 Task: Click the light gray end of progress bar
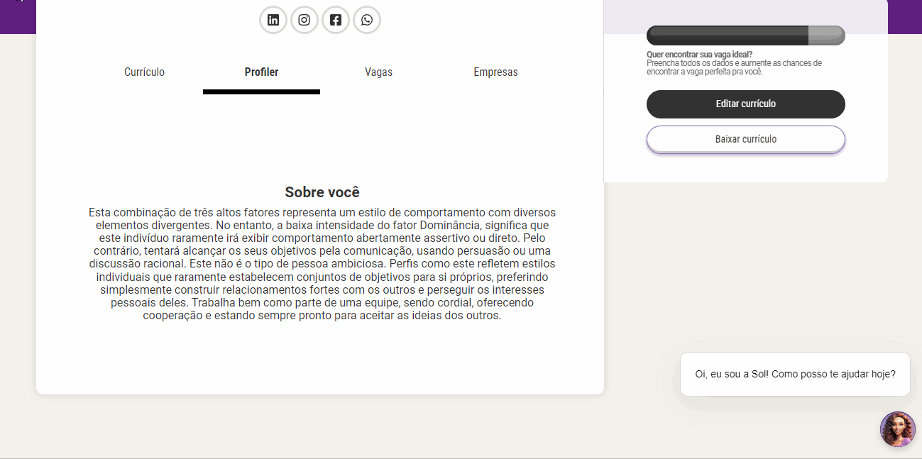point(826,35)
